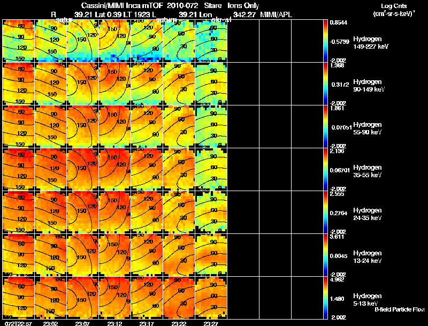Click the 'Hydrogen 55-90 keV' row label
428x326 pixels.
pos(368,128)
